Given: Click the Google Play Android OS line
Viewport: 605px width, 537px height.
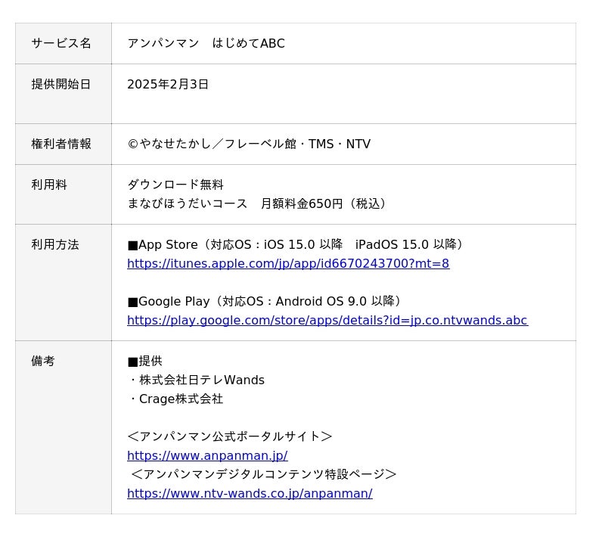Looking at the screenshot, I should (x=267, y=302).
